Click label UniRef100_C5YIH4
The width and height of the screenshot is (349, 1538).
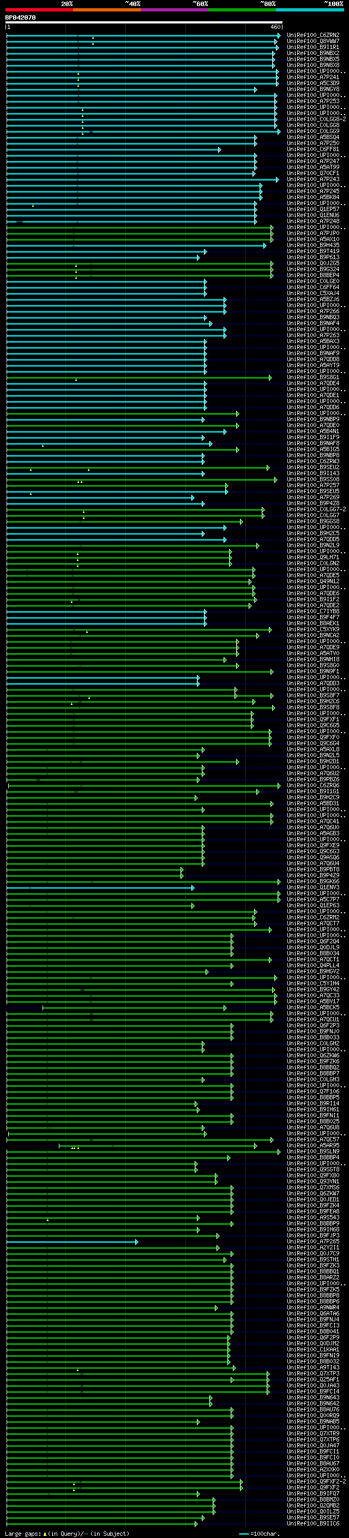(x=313, y=984)
